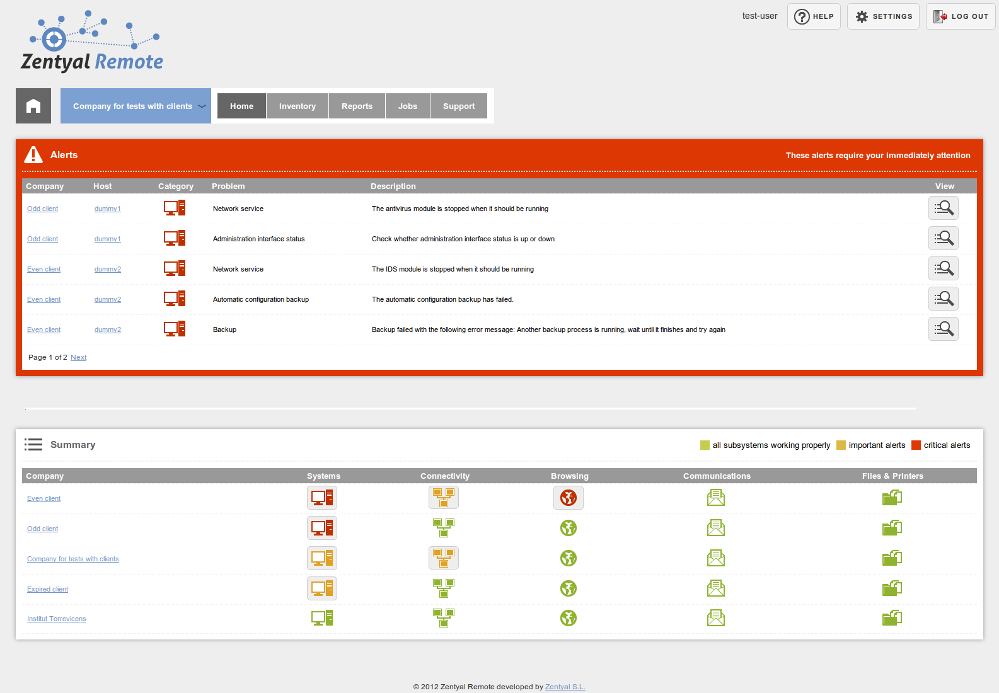Open Even client link in IDS alert row
999x693 pixels.
43,269
